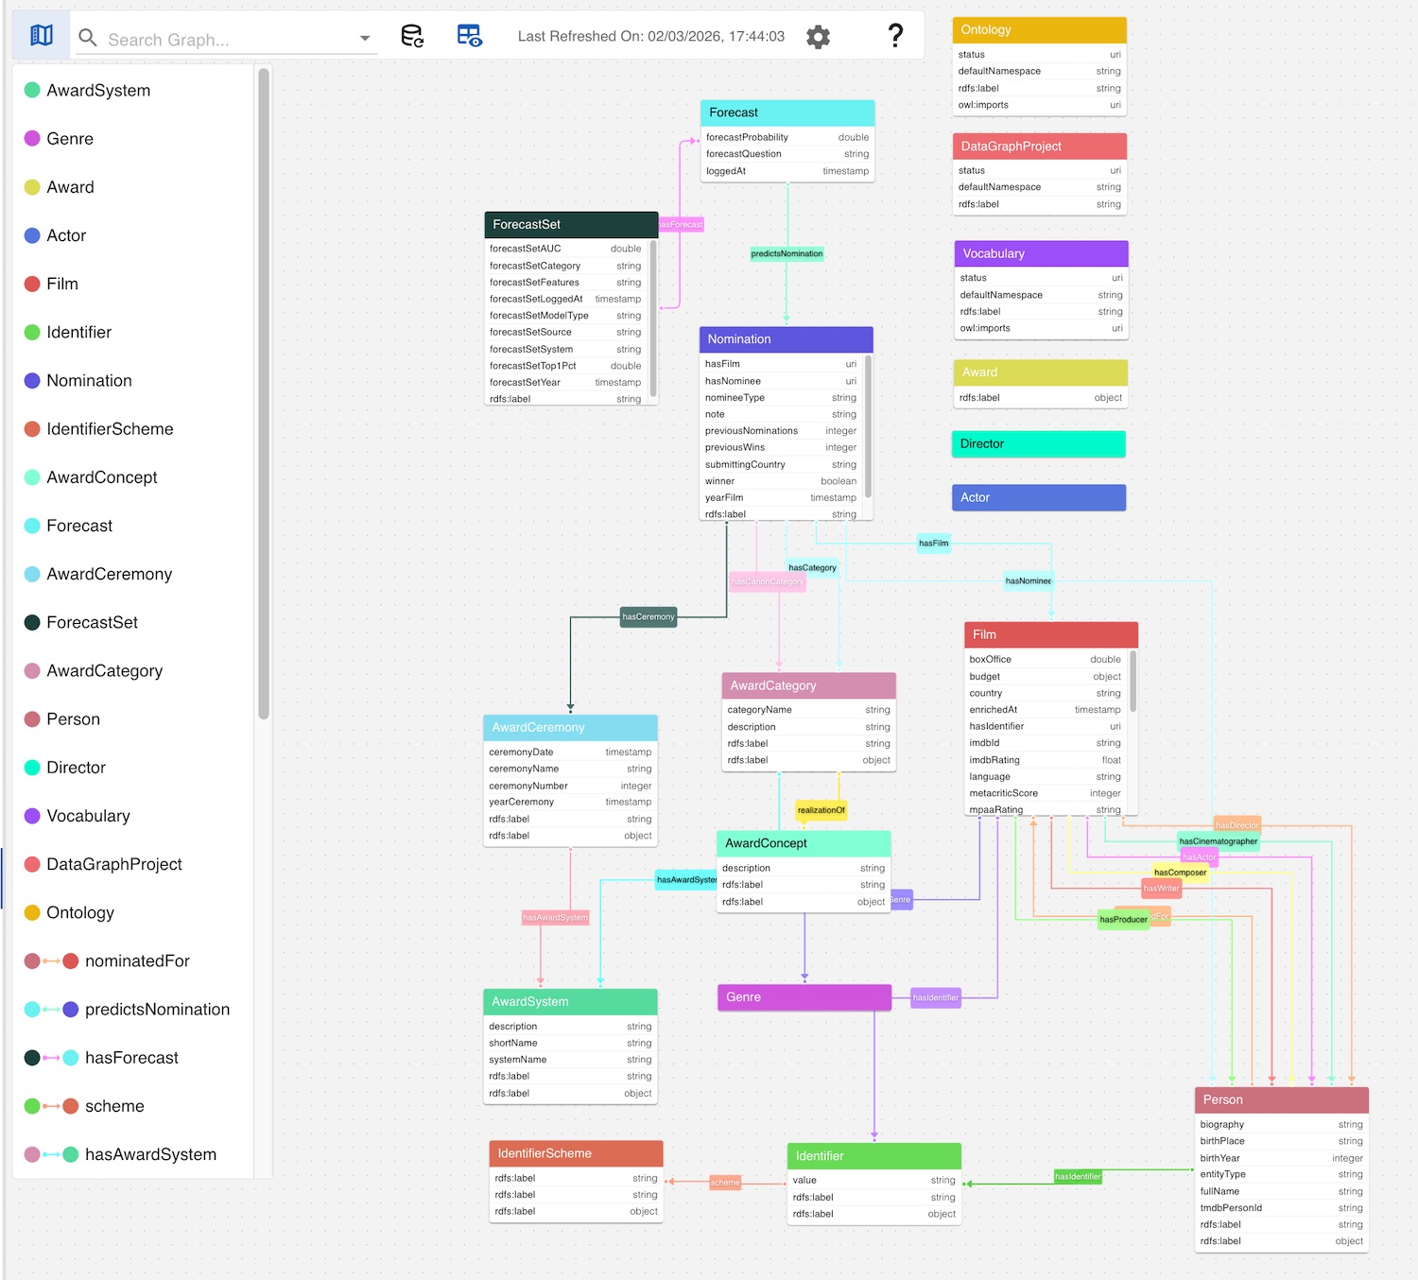Click the hasFilm edge label in graph
The image size is (1418, 1280).
pyautogui.click(x=933, y=544)
